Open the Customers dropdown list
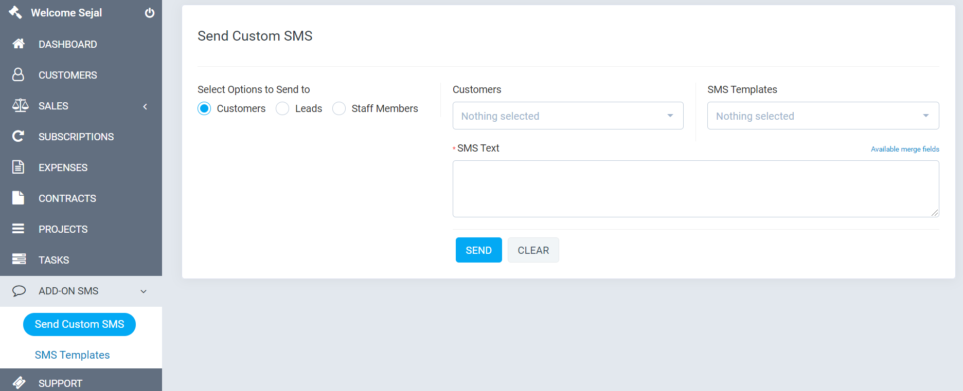The width and height of the screenshot is (963, 391). pyautogui.click(x=567, y=116)
